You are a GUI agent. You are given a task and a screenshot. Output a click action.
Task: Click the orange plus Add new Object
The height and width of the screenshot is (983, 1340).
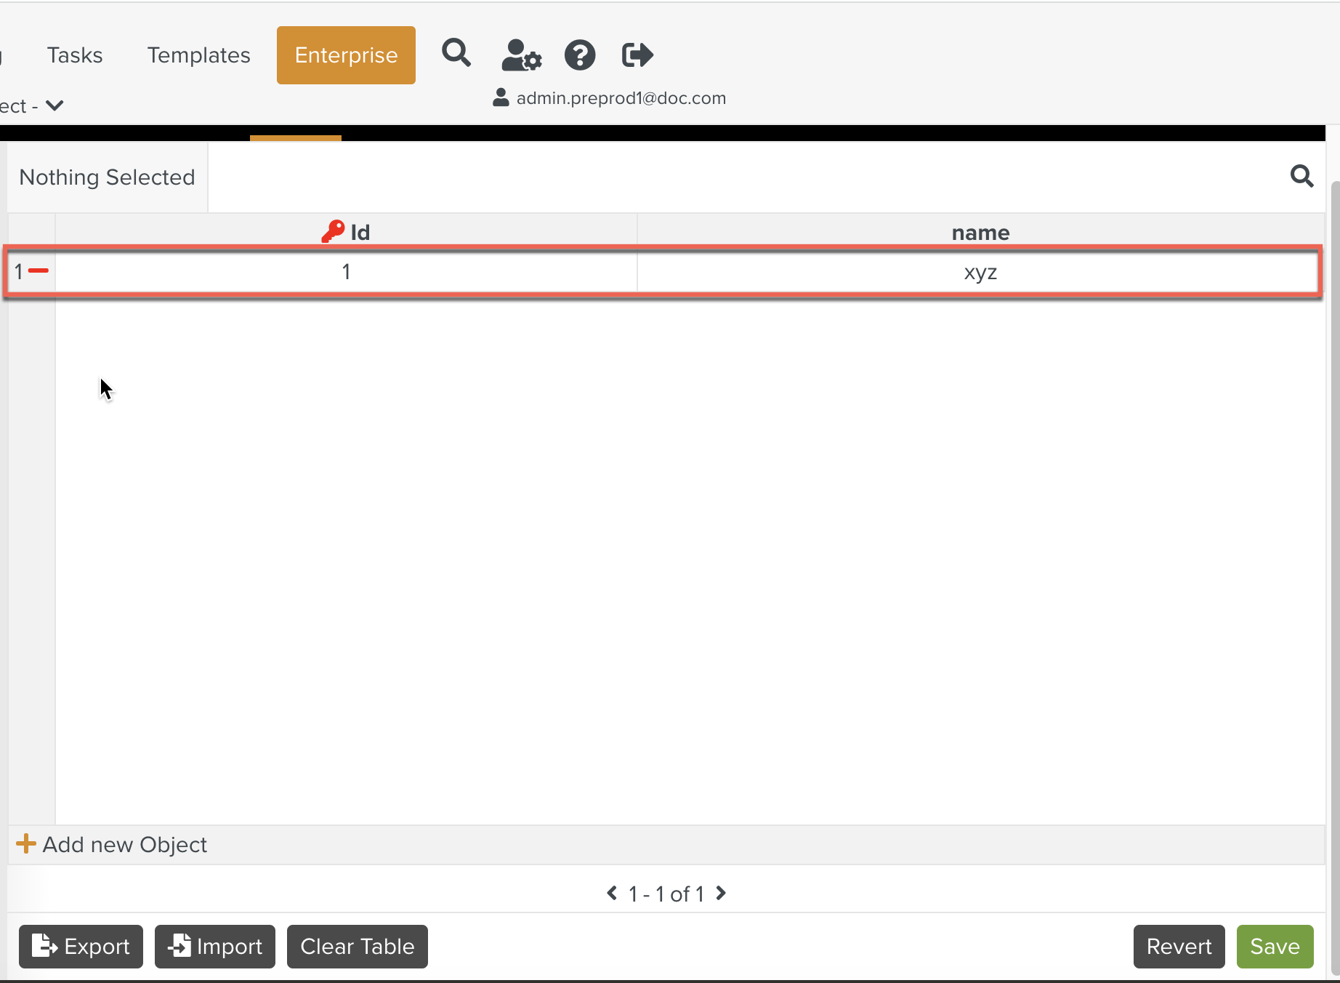click(26, 844)
